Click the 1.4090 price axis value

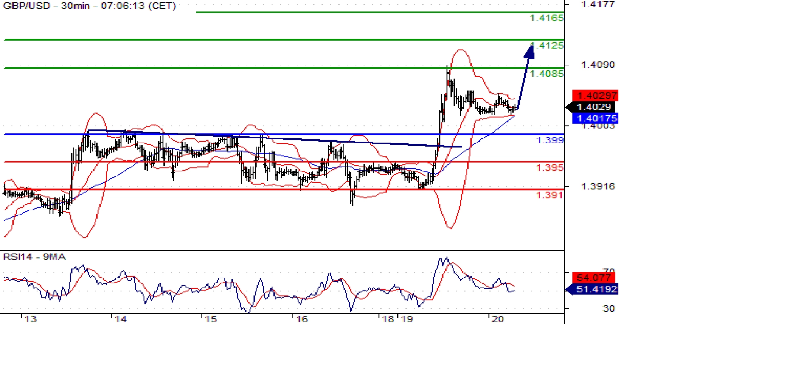coord(598,65)
